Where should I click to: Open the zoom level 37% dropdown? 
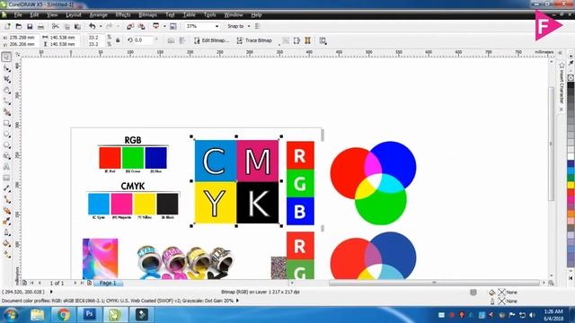click(217, 26)
